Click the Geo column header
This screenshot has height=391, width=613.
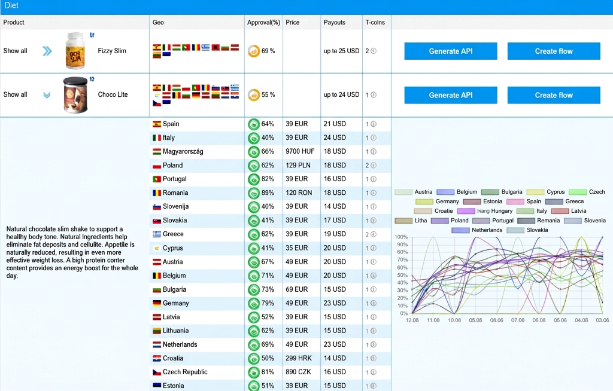(158, 22)
